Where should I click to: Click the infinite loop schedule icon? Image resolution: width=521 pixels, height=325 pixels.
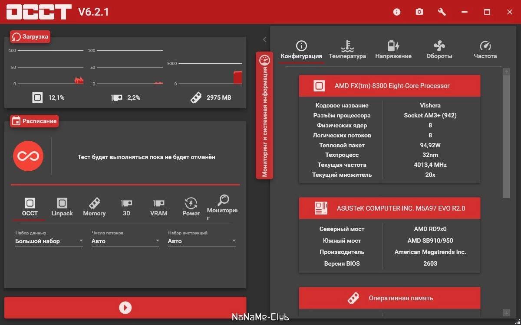point(28,156)
